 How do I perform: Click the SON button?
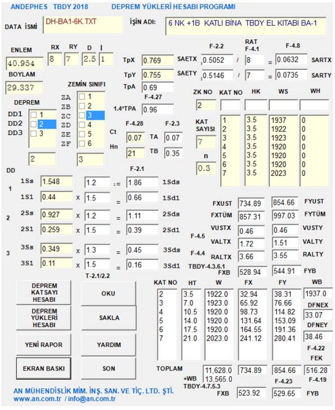(x=108, y=368)
